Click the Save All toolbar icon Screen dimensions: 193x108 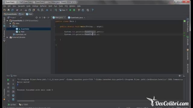[x=8, y=10]
